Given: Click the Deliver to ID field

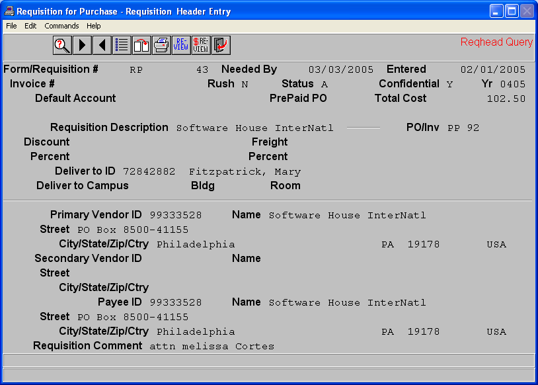Looking at the screenshot, I should [x=149, y=172].
